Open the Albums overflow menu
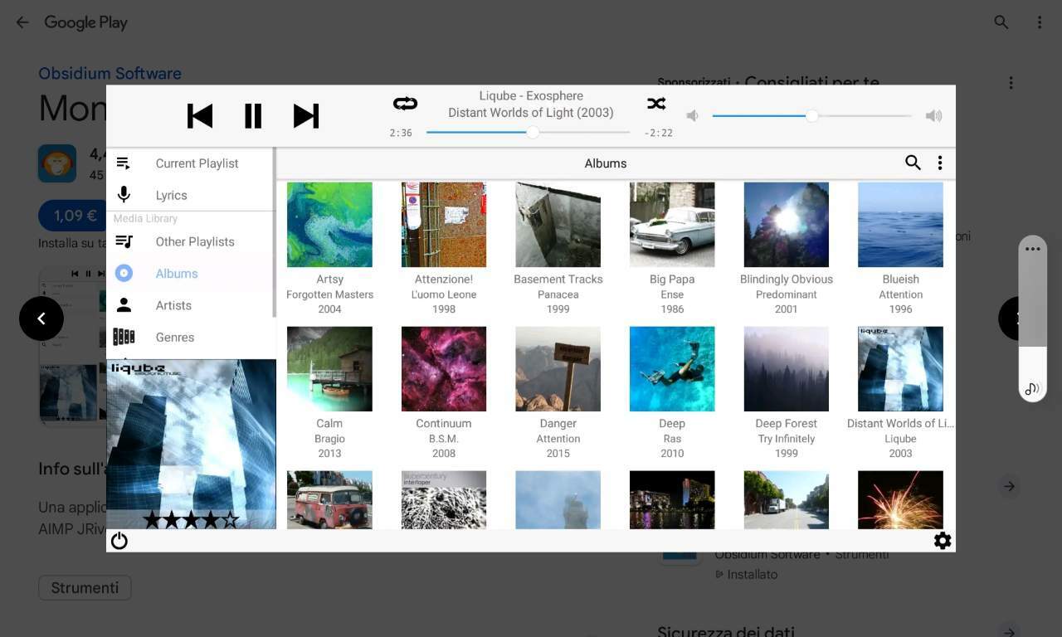Viewport: 1062px width, 637px height. point(940,163)
